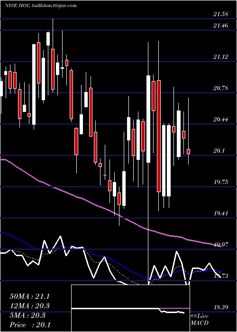Click the 'NYSE HOG bullkhan.tbrjar.com' header text

40,6
